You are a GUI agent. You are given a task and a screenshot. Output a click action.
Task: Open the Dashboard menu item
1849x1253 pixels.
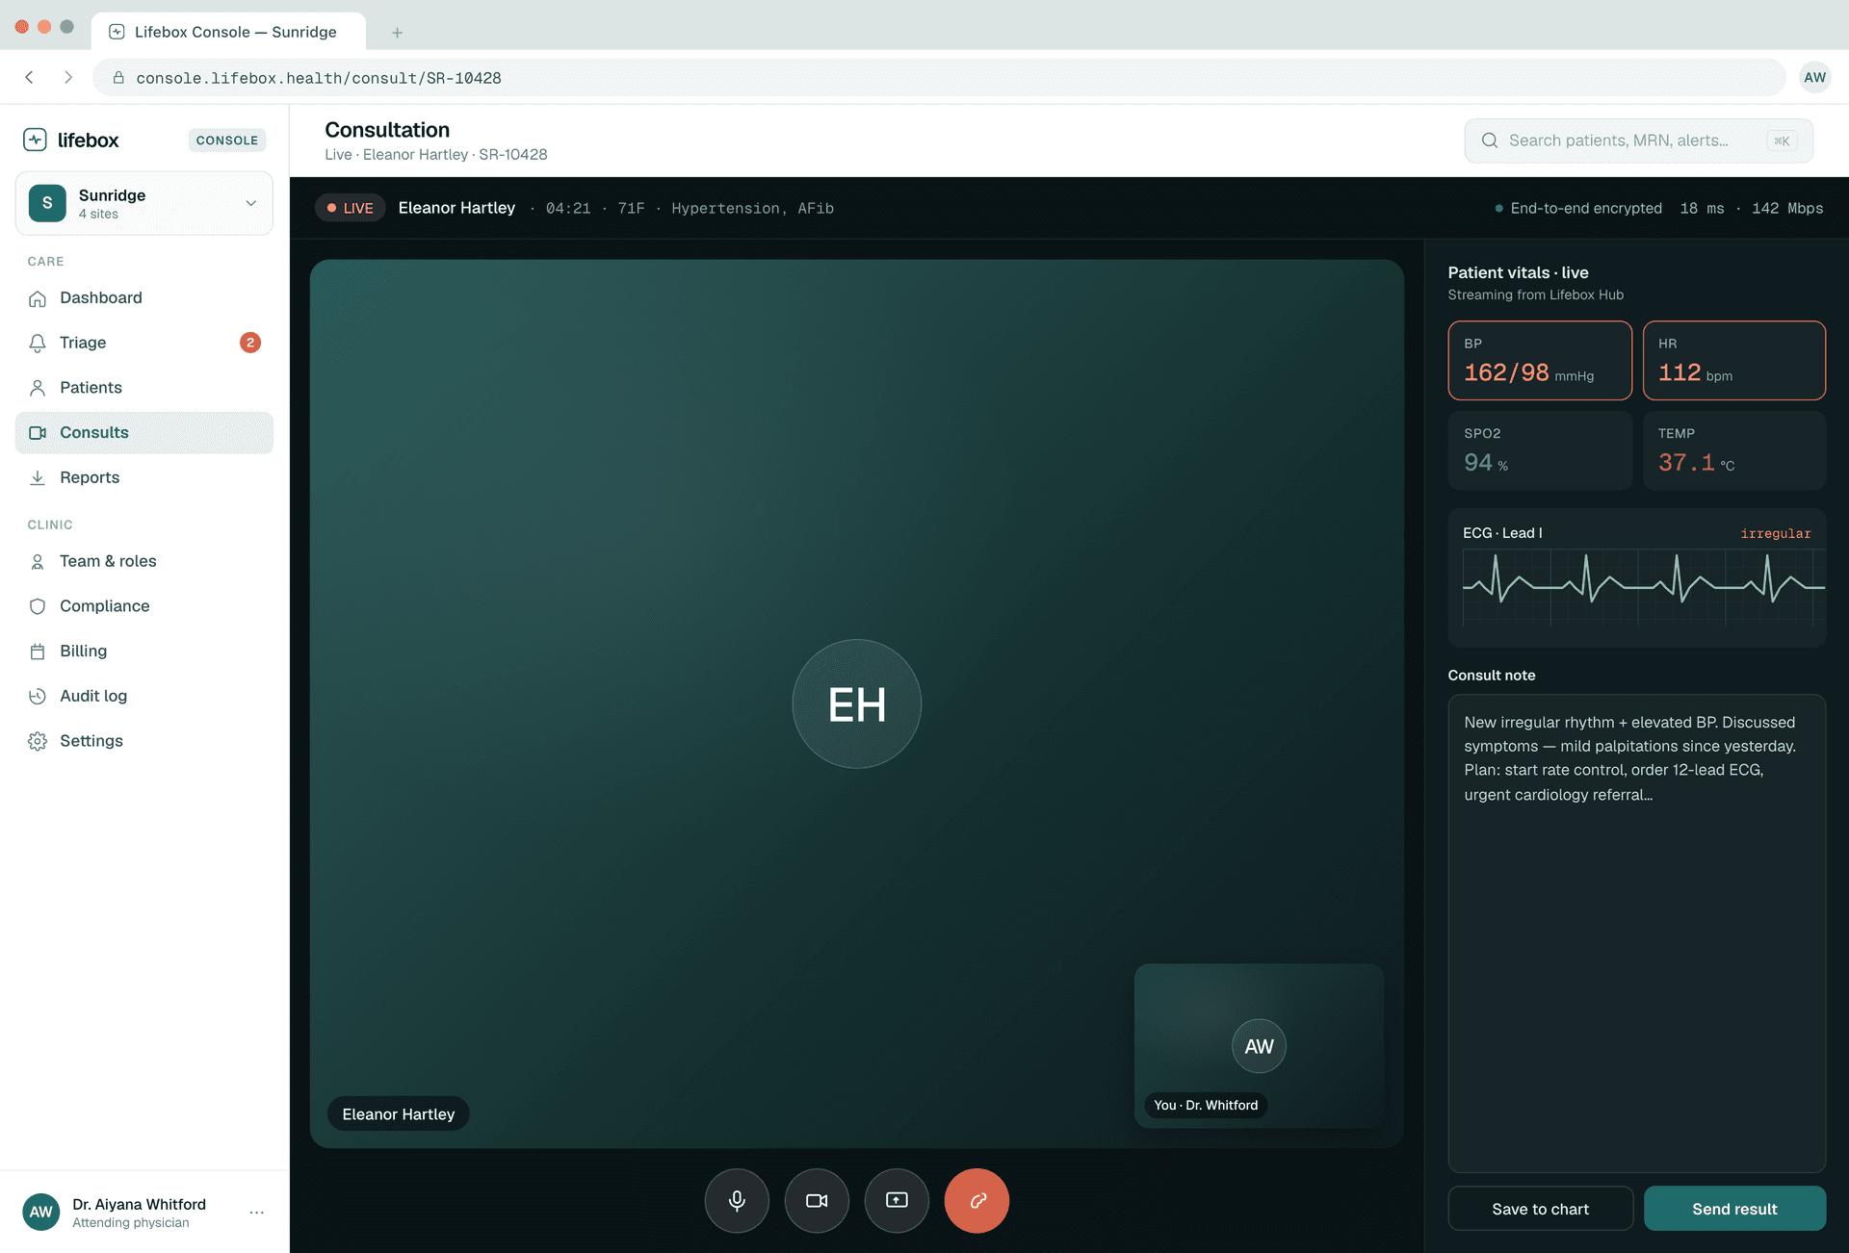144,298
